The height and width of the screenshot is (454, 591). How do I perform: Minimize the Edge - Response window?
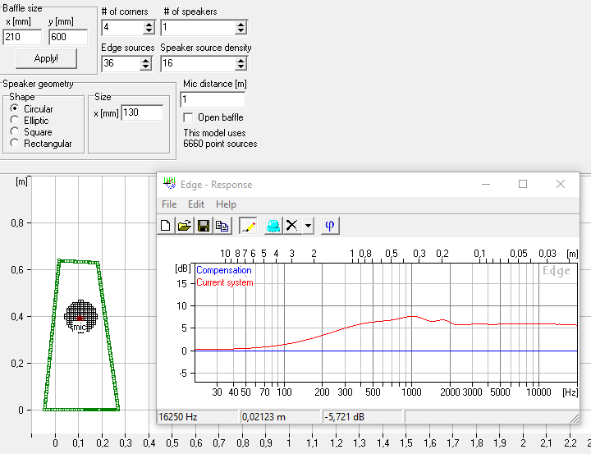click(x=486, y=184)
